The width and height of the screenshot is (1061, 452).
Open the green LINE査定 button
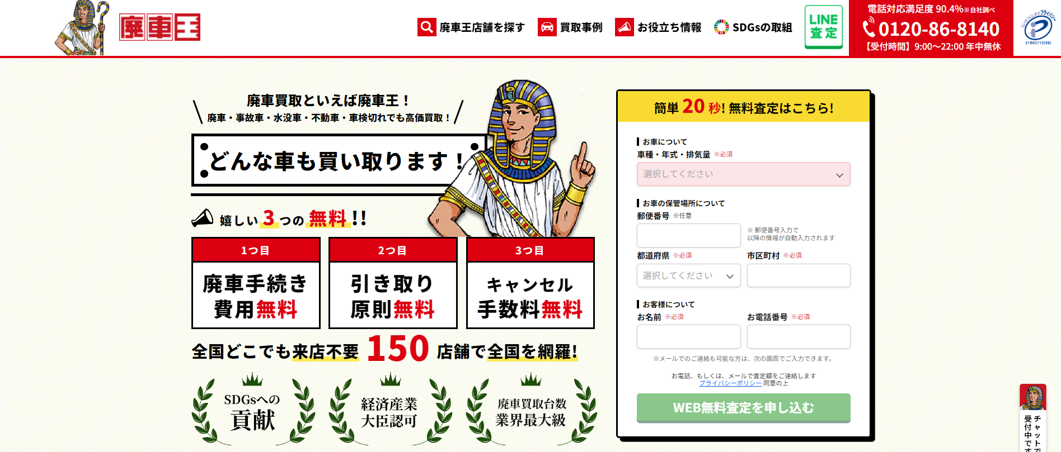click(823, 27)
